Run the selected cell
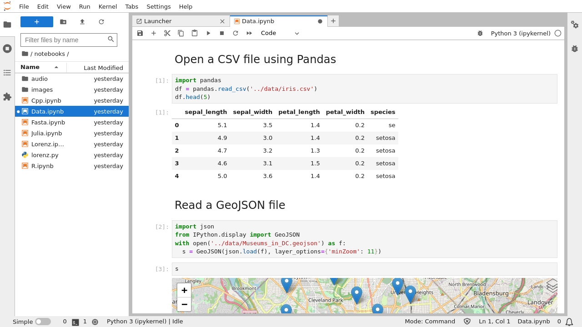 [x=208, y=33]
